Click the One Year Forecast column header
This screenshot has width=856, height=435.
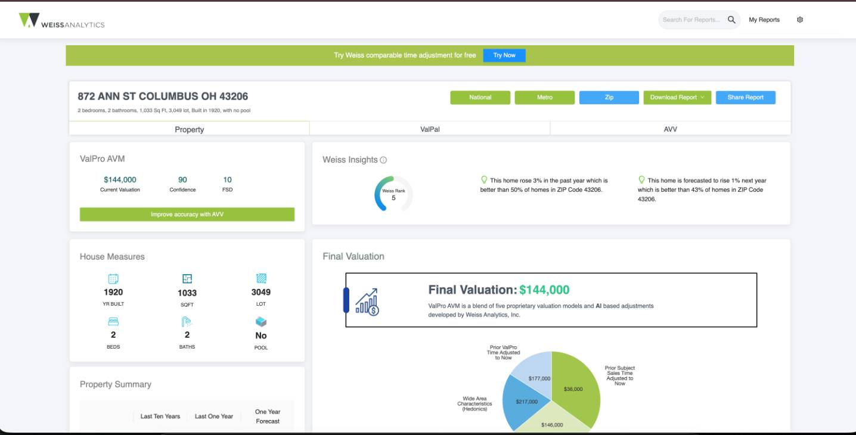pos(268,417)
